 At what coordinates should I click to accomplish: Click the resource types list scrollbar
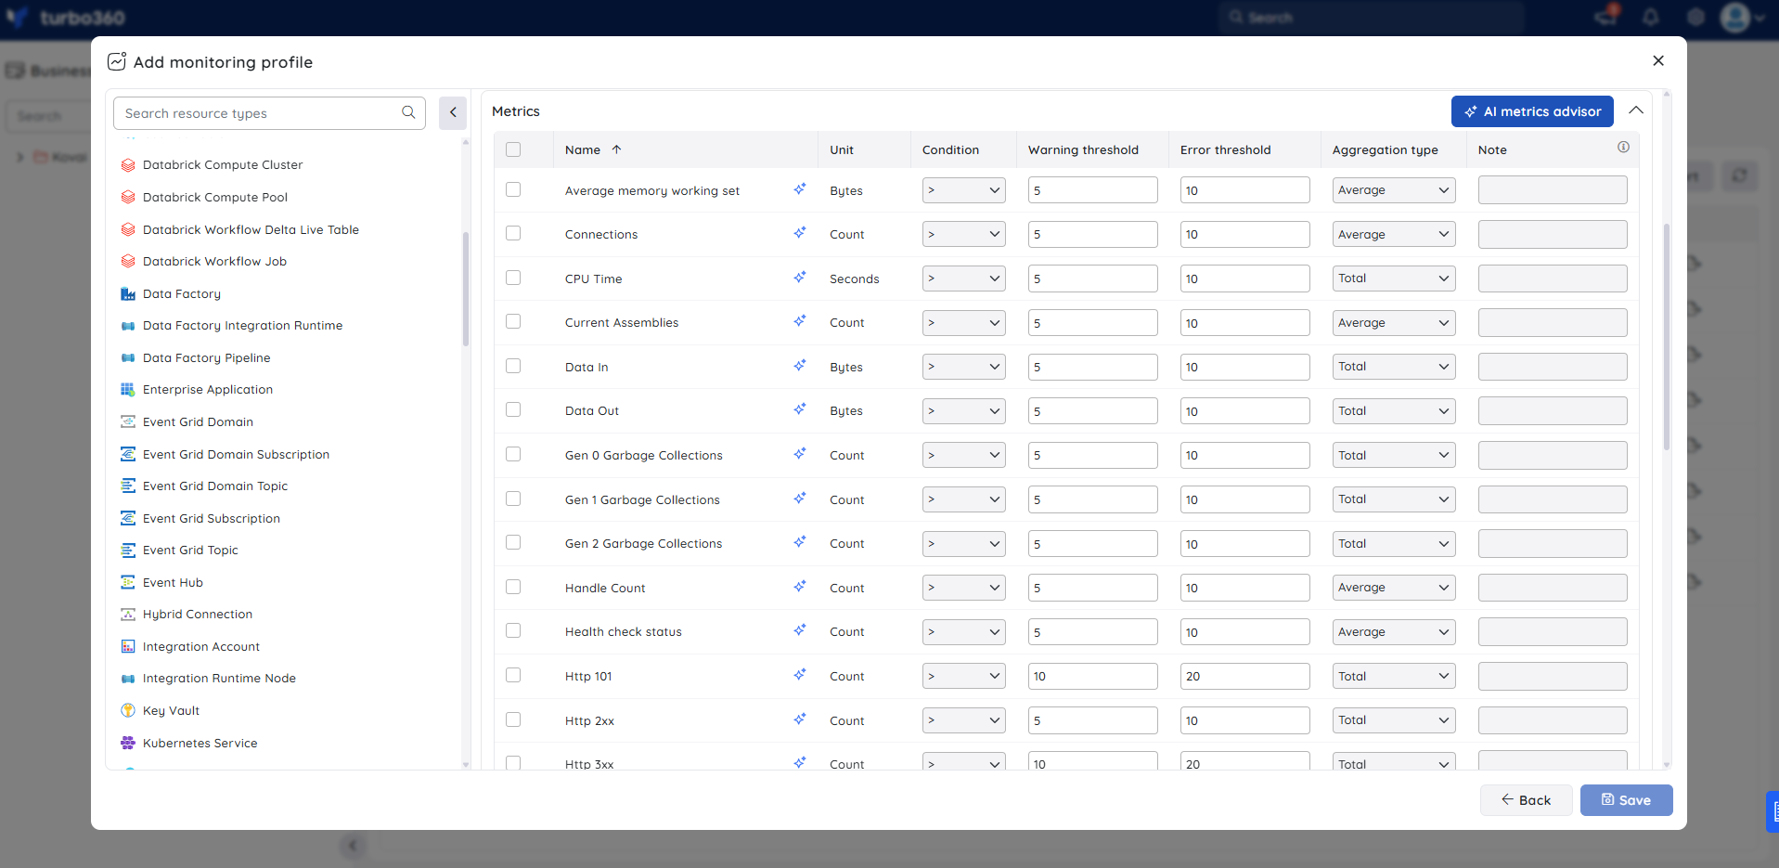(x=465, y=289)
